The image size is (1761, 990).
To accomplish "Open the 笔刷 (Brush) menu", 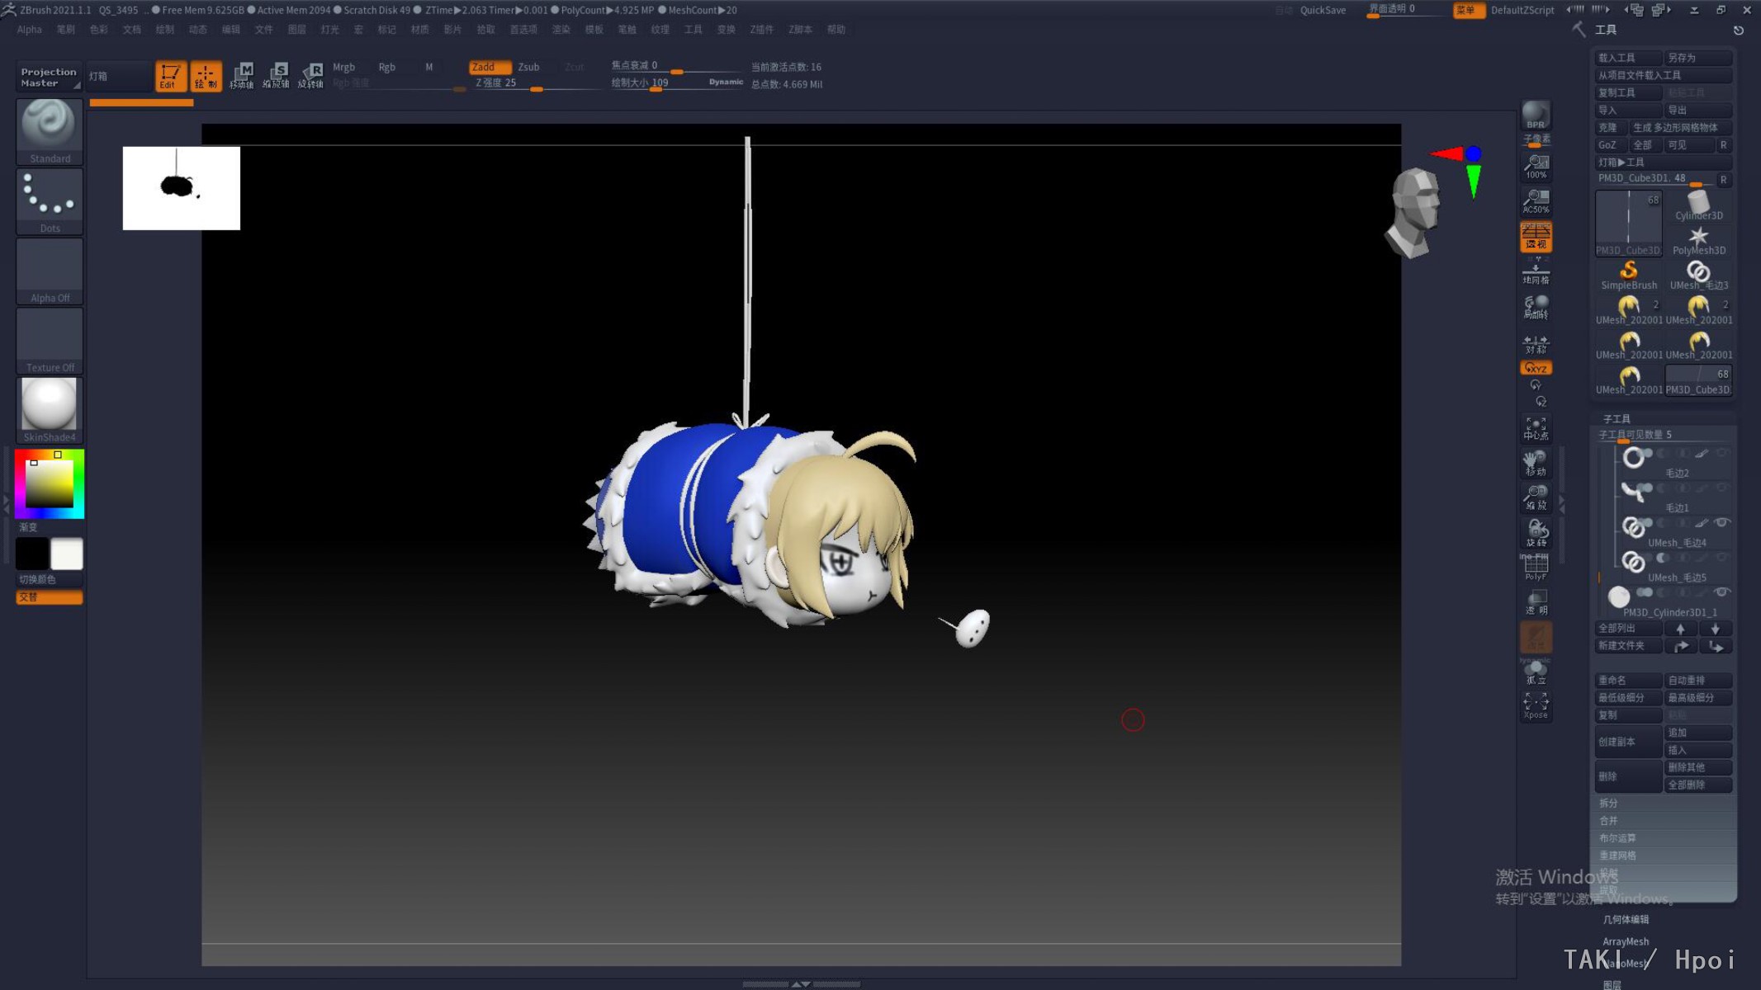I will 65,30.
